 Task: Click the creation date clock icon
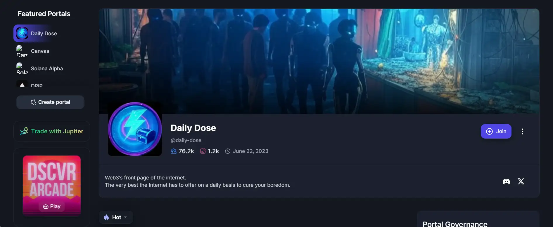pyautogui.click(x=228, y=151)
